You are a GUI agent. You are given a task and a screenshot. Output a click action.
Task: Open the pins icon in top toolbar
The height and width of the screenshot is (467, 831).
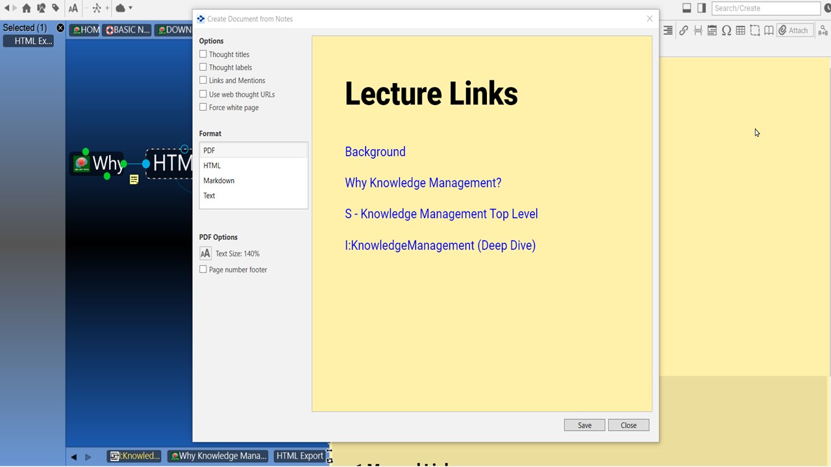pyautogui.click(x=41, y=8)
